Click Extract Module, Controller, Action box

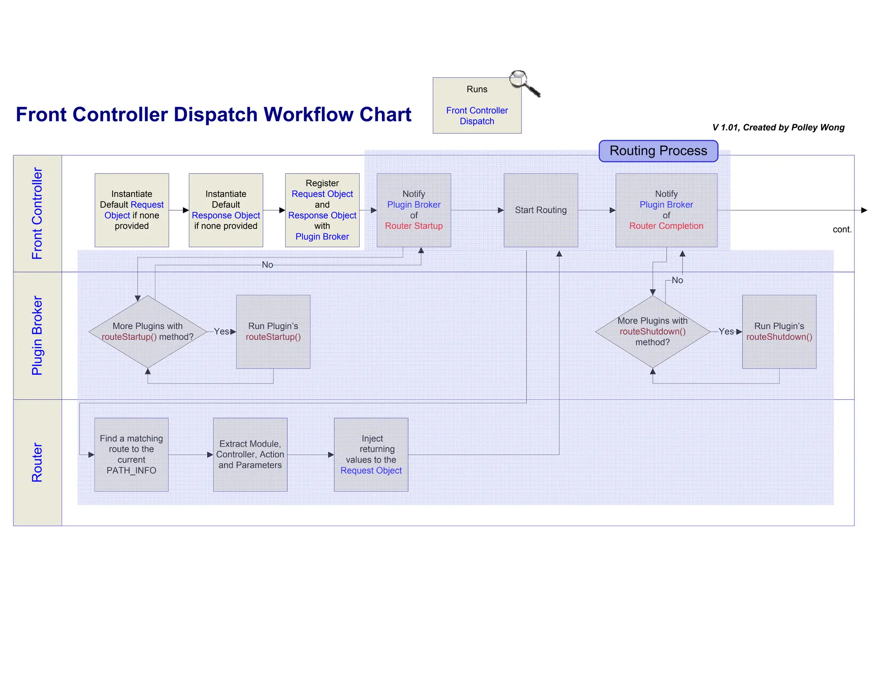(x=250, y=454)
